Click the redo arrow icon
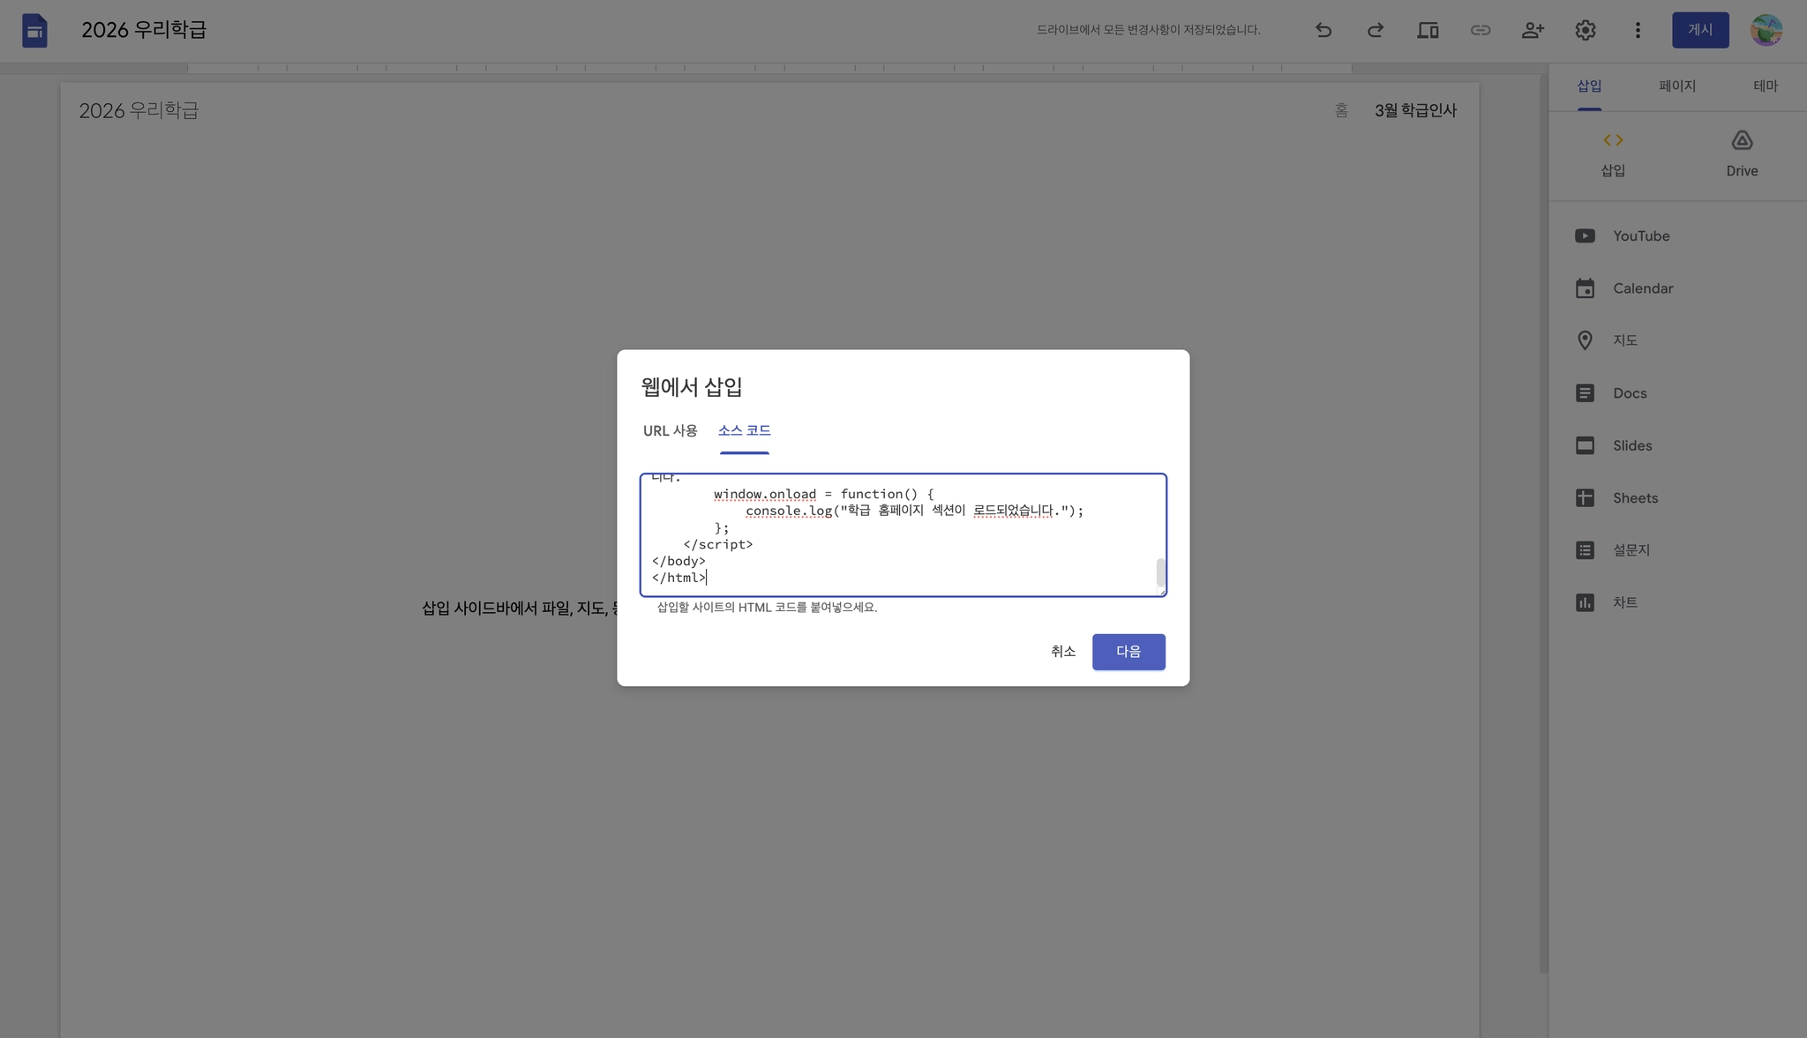Image resolution: width=1807 pixels, height=1038 pixels. pyautogui.click(x=1375, y=30)
